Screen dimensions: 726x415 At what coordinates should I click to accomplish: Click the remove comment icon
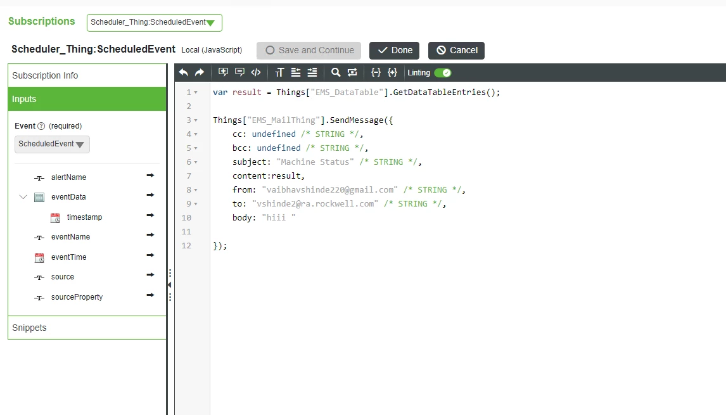[240, 72]
